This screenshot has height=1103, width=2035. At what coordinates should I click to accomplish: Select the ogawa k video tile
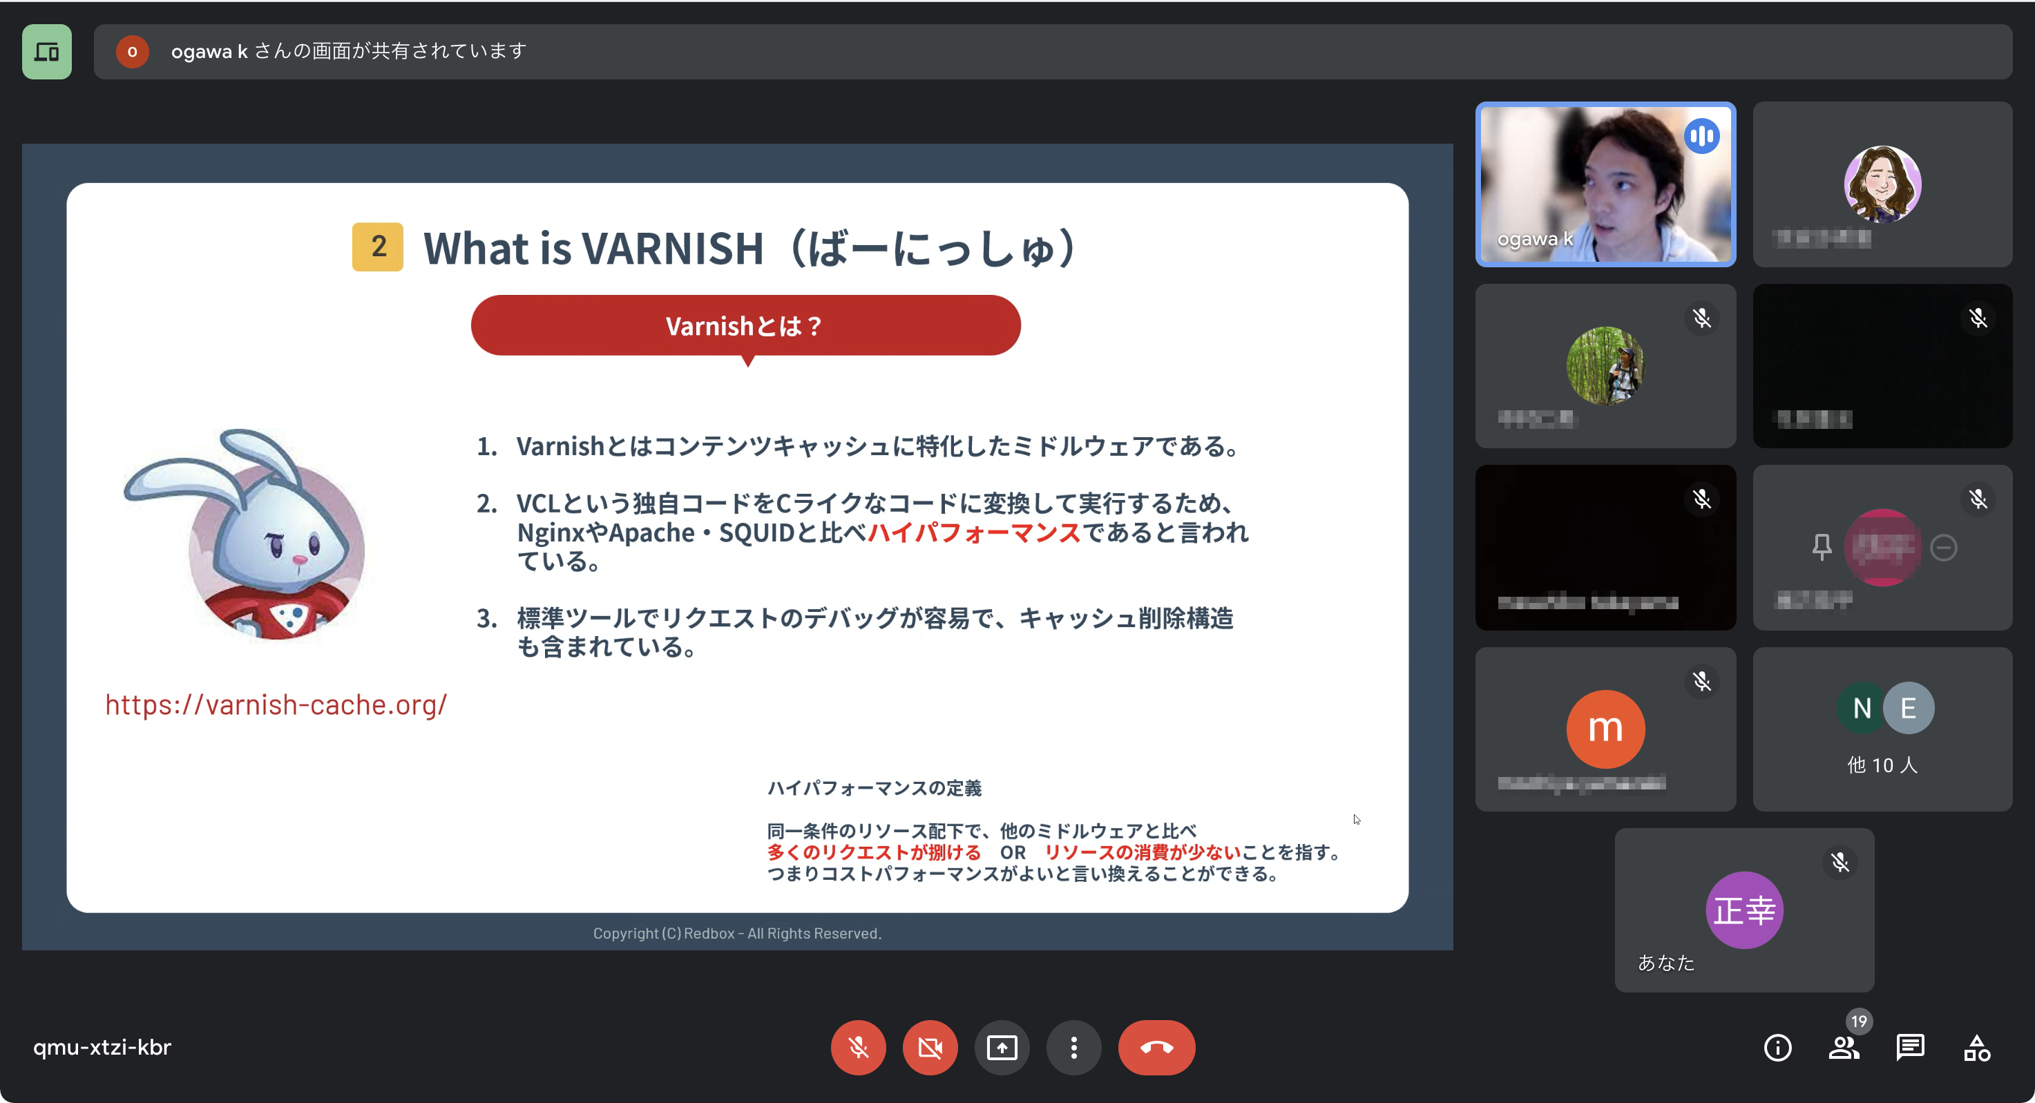pyautogui.click(x=1605, y=184)
